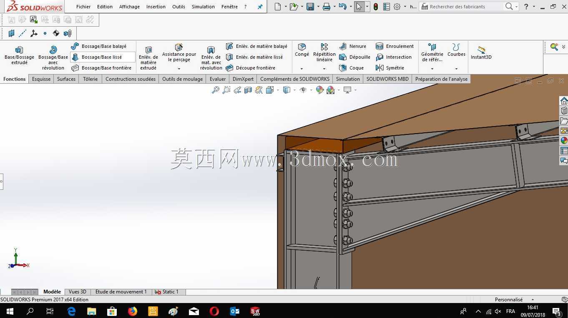Insert a coordinate system from toolbar
Screen dimensions: 568x318
[34, 33]
